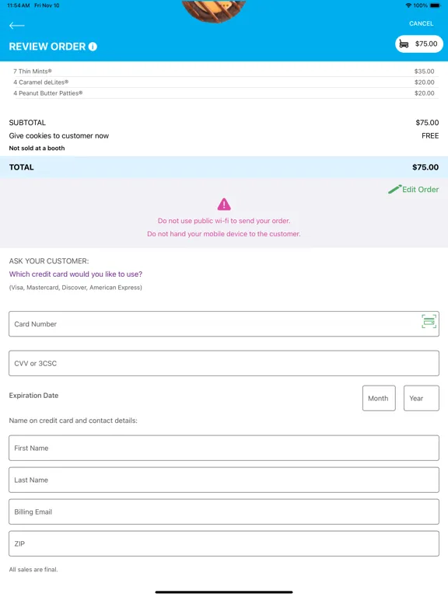Screen dimensions: 448x597
Task: Open the Review Order info icon
Action: point(93,47)
